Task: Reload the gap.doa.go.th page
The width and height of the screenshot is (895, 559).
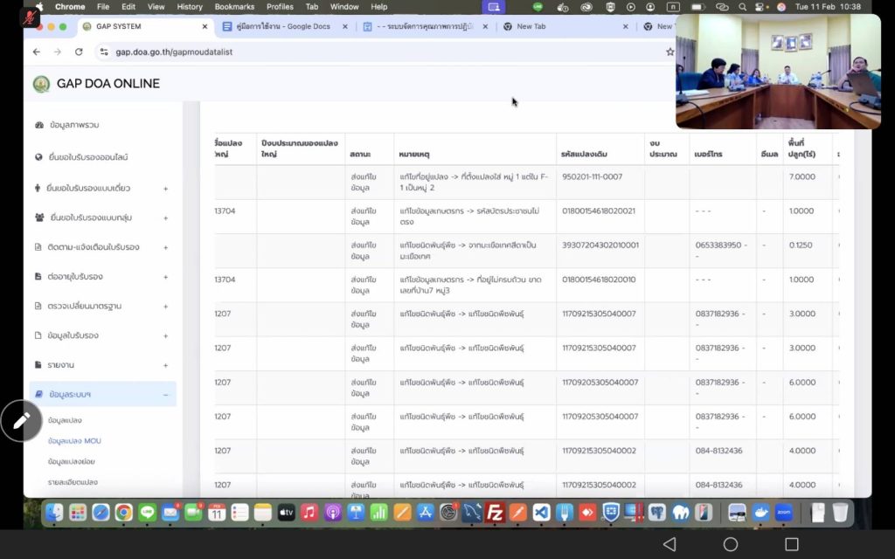Action: coord(79,52)
